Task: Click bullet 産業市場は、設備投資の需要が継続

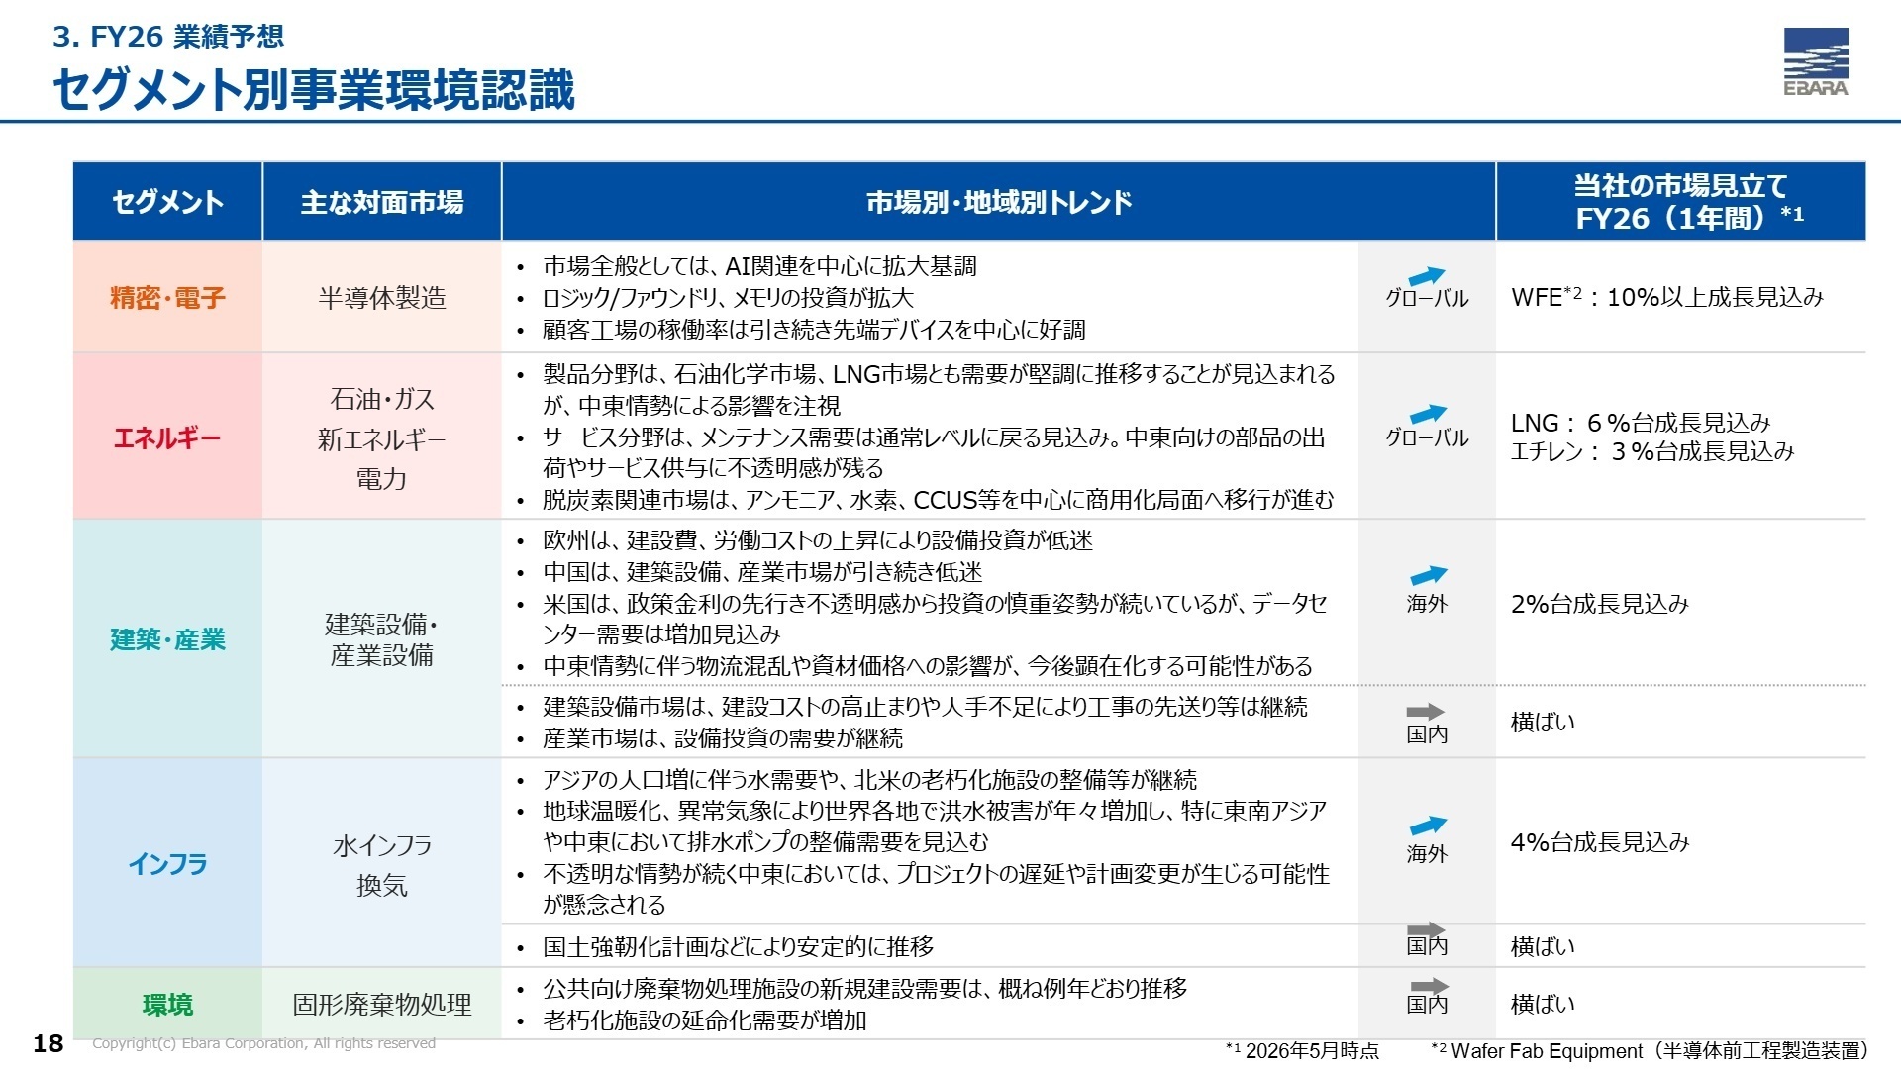Action: pos(723,738)
